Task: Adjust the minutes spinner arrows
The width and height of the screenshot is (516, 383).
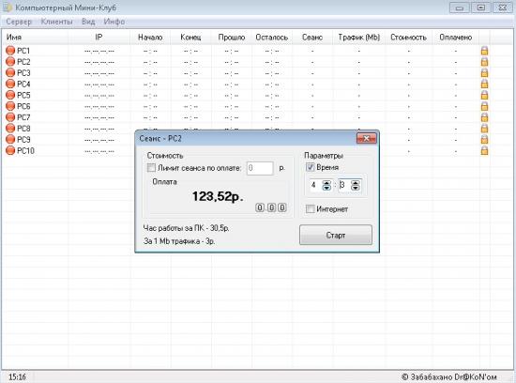Action: click(x=356, y=186)
